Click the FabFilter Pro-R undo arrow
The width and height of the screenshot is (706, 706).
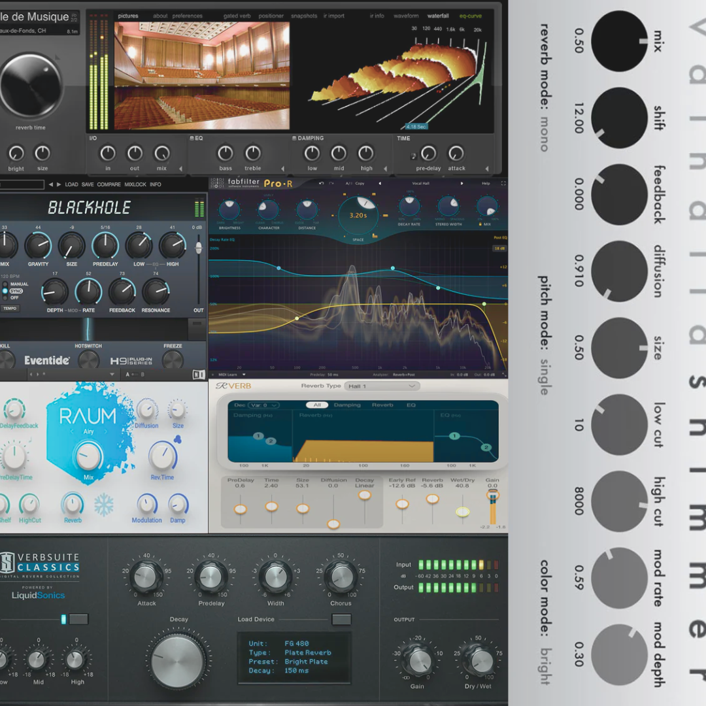click(322, 183)
